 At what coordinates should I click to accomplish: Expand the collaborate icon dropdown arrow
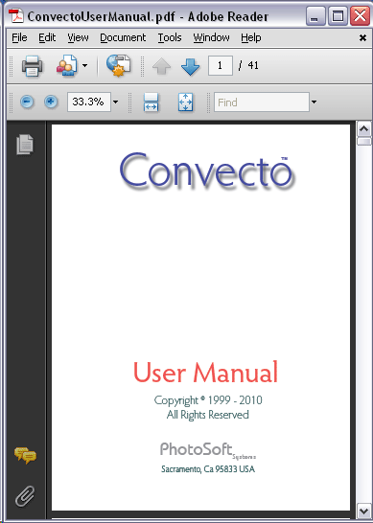click(x=84, y=66)
